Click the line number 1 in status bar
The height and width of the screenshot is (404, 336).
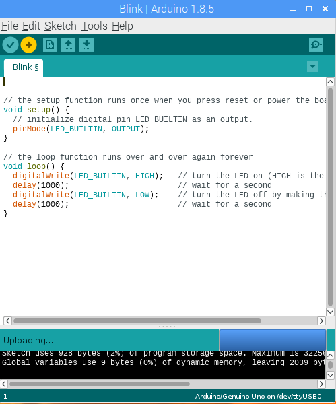click(5, 397)
